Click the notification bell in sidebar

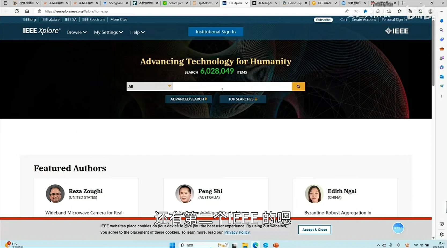coord(441,21)
